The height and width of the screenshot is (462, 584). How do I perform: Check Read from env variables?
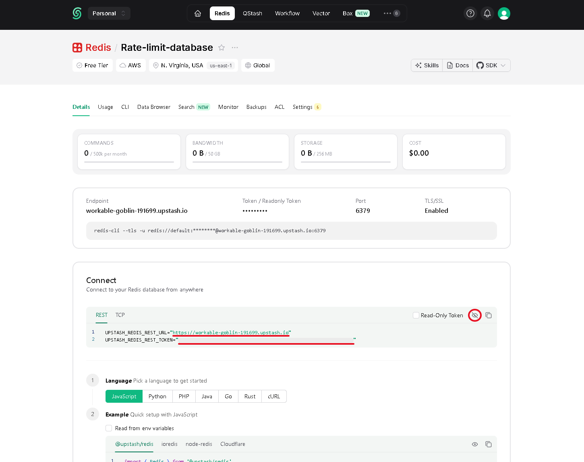[x=109, y=428]
